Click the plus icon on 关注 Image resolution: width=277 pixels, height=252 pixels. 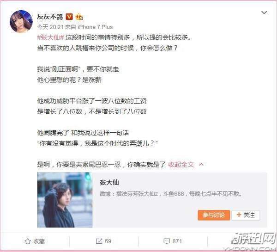point(239,215)
